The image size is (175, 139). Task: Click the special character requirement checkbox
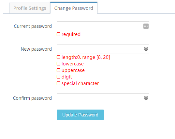(x=58, y=83)
